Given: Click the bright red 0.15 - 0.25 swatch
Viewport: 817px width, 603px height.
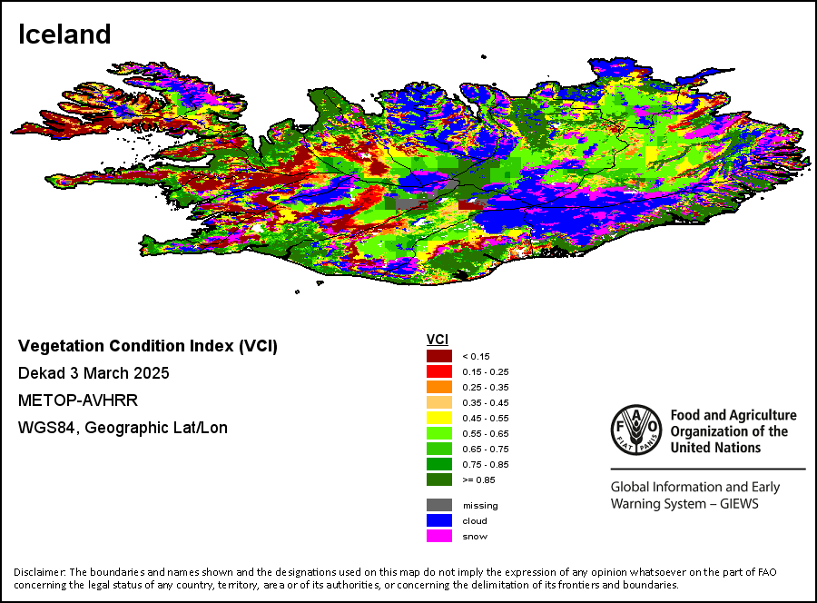Looking at the screenshot, I should pos(439,371).
